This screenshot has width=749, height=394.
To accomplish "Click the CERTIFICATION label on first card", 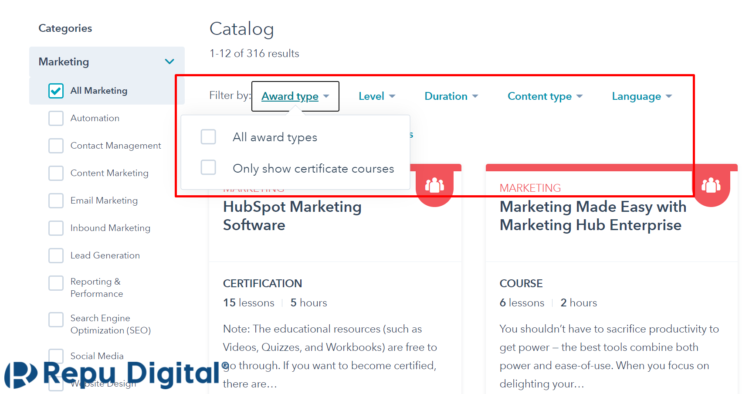I will [x=262, y=283].
